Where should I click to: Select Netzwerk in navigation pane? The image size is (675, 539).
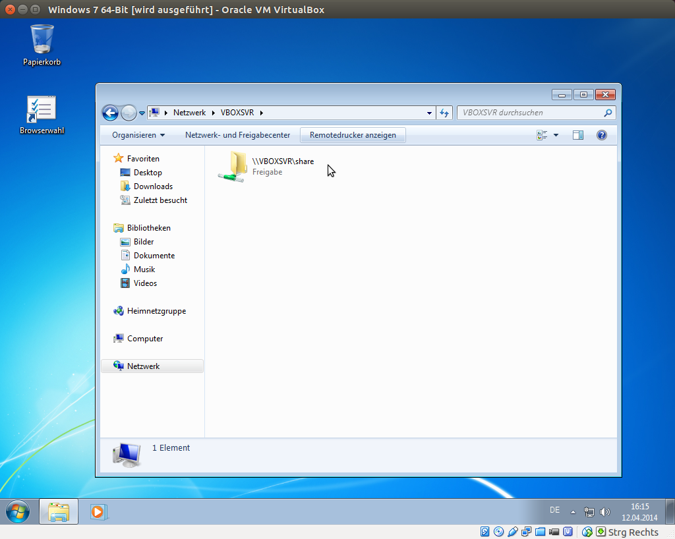[152, 366]
